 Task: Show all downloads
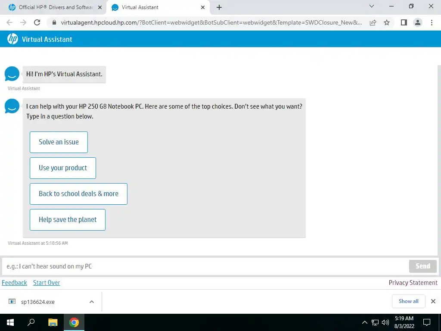coord(408,301)
